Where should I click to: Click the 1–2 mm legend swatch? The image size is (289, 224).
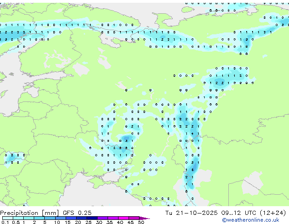[x=29, y=218]
